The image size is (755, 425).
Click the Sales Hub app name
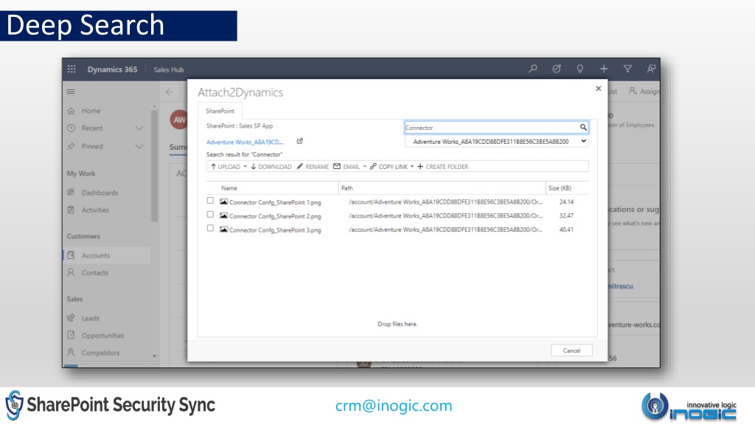coord(169,69)
